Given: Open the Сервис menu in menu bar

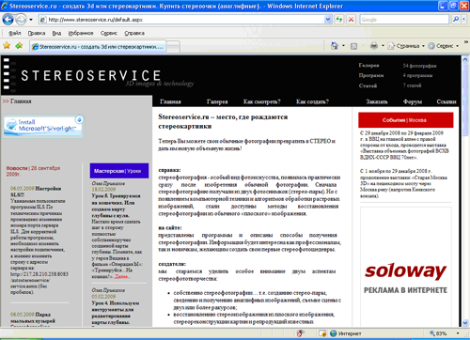Looking at the screenshot, I should pos(109,33).
